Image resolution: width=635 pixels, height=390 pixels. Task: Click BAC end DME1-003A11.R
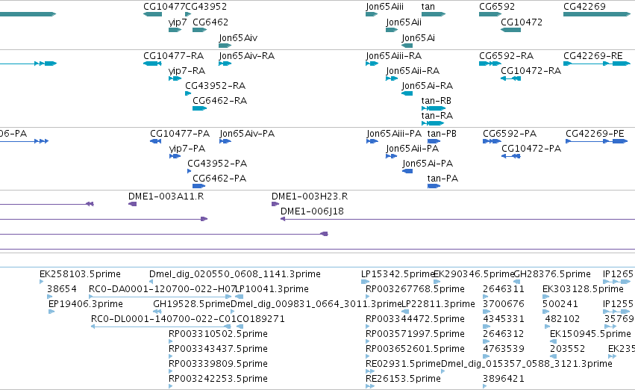[132, 204]
